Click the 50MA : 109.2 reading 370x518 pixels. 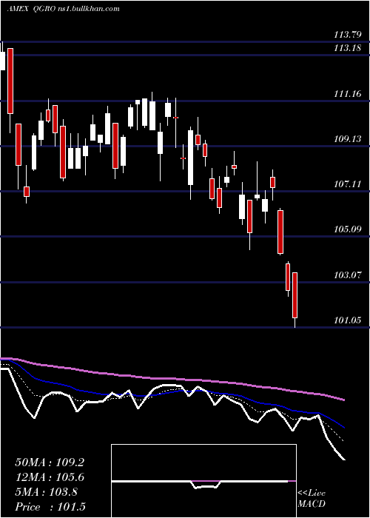click(50, 462)
